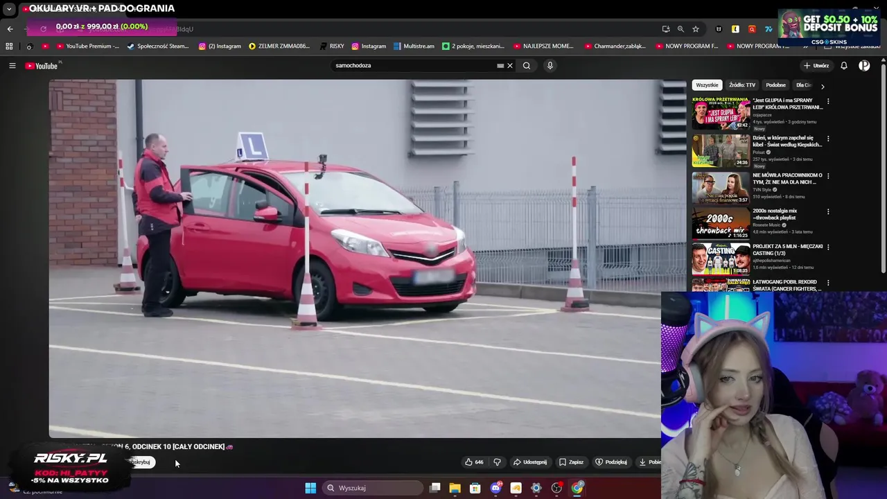Open ZELMER ZMMA086 bookmark
Screen dimensions: 887x499
pos(279,46)
